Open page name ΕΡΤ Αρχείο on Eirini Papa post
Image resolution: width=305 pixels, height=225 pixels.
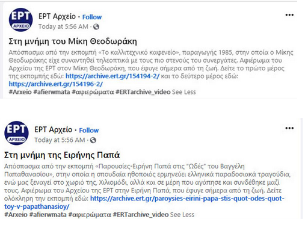point(54,130)
